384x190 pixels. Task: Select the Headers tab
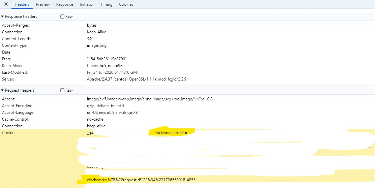tap(22, 4)
